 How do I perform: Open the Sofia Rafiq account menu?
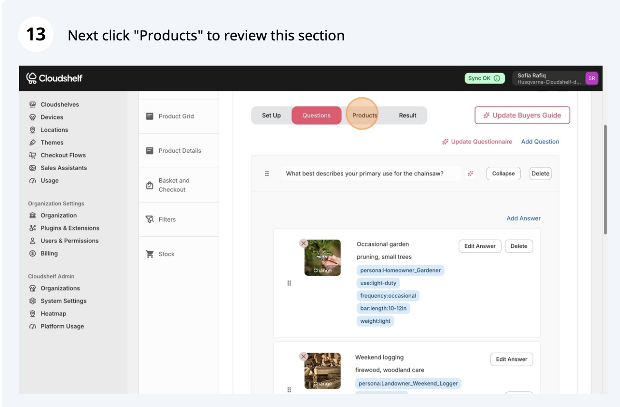pos(557,78)
